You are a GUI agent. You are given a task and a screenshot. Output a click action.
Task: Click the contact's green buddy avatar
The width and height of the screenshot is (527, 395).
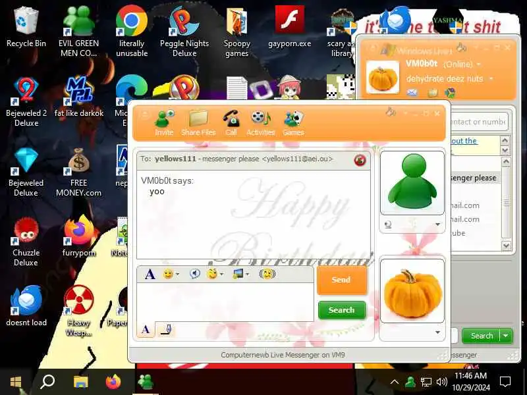point(412,182)
